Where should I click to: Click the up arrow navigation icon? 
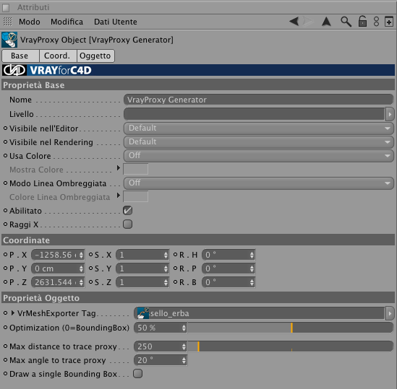click(x=326, y=22)
